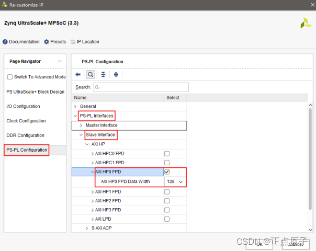Enable the AXI LPD checkbox
Viewport: 316px width, 251px height.
pyautogui.click(x=167, y=219)
